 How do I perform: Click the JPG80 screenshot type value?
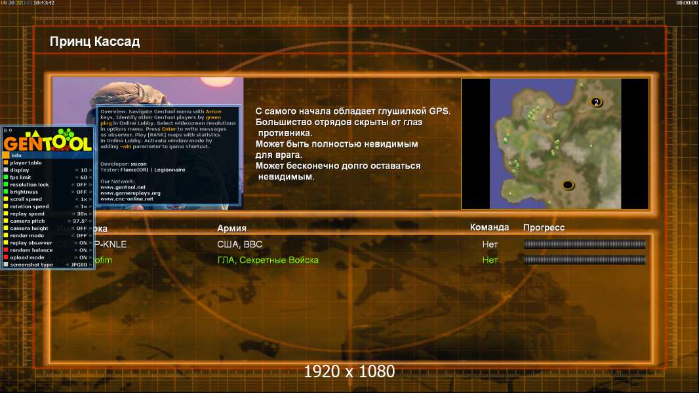click(x=79, y=265)
